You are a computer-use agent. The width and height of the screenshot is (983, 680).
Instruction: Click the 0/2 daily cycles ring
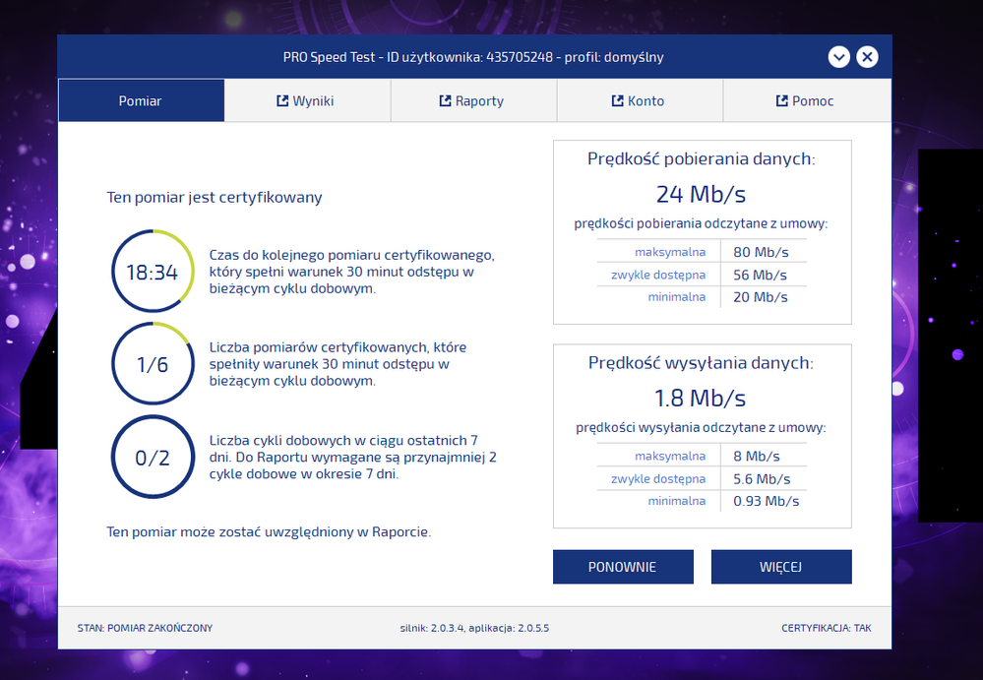[152, 458]
